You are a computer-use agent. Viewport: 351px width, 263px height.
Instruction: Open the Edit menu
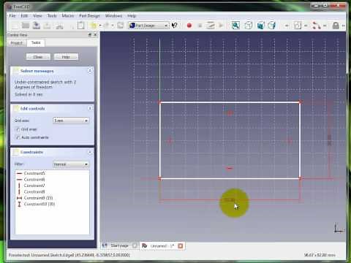coord(24,16)
